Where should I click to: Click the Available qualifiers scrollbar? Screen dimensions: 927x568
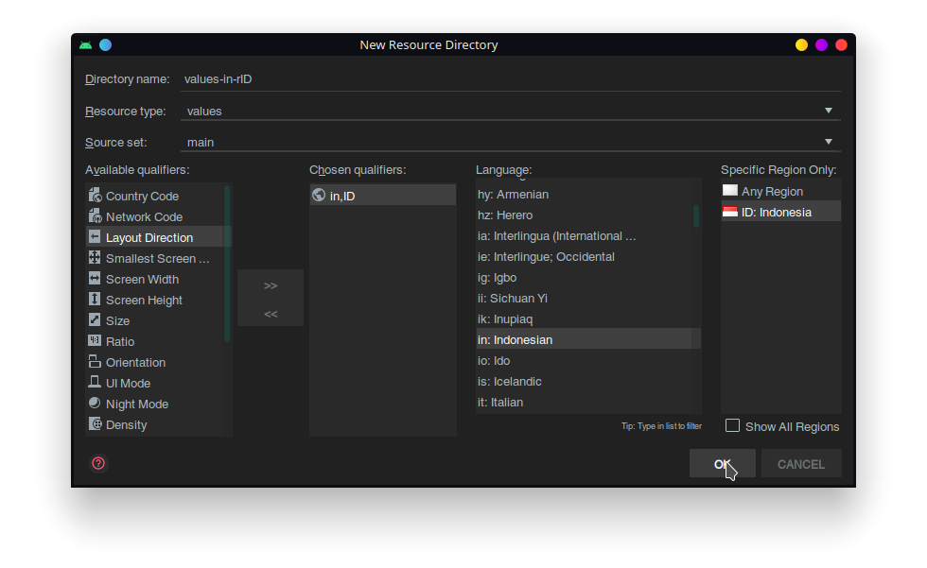[226, 264]
